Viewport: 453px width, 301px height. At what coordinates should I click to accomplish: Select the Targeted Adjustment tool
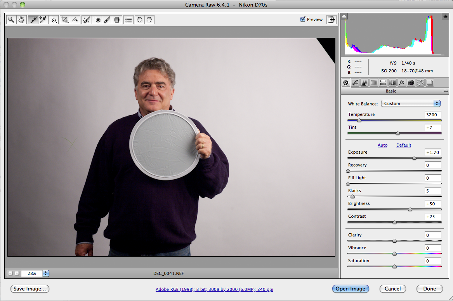click(54, 19)
